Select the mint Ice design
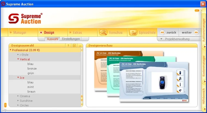 click(x=31, y=87)
